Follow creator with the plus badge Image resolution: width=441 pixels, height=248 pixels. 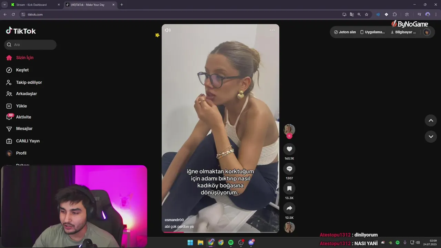(289, 136)
